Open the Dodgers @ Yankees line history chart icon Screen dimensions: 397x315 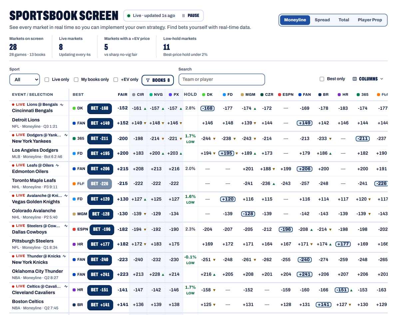pyautogui.click(x=66, y=135)
